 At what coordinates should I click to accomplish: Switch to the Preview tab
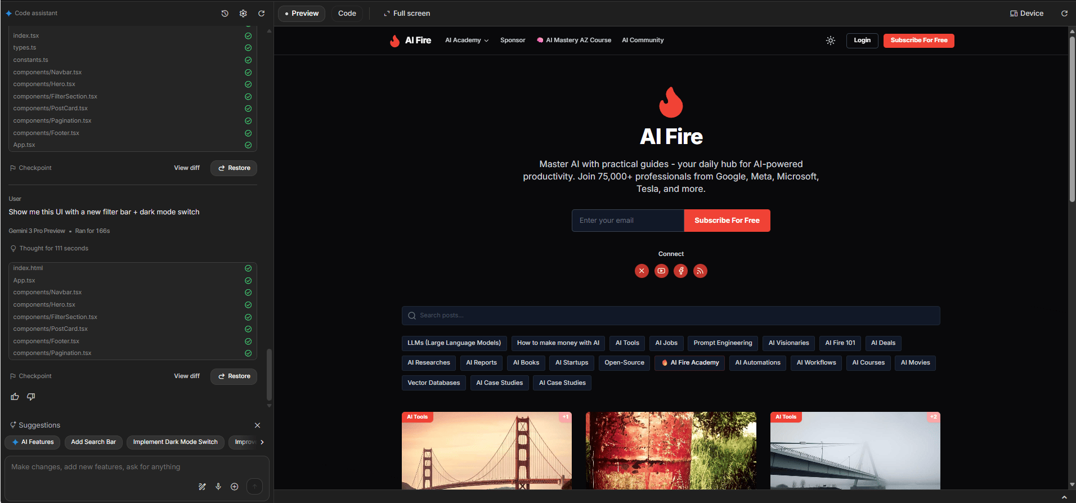(x=302, y=14)
